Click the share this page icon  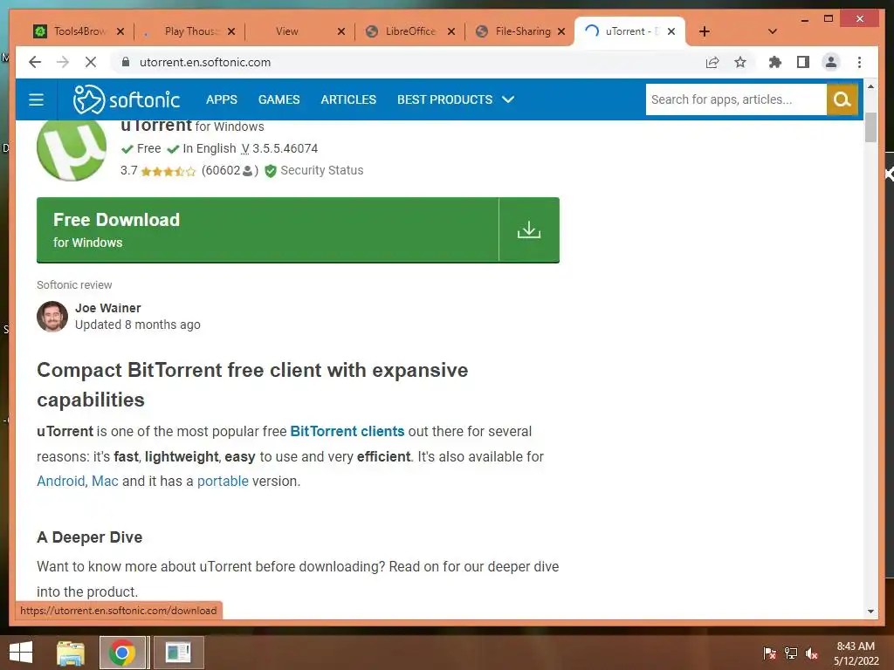pyautogui.click(x=712, y=62)
